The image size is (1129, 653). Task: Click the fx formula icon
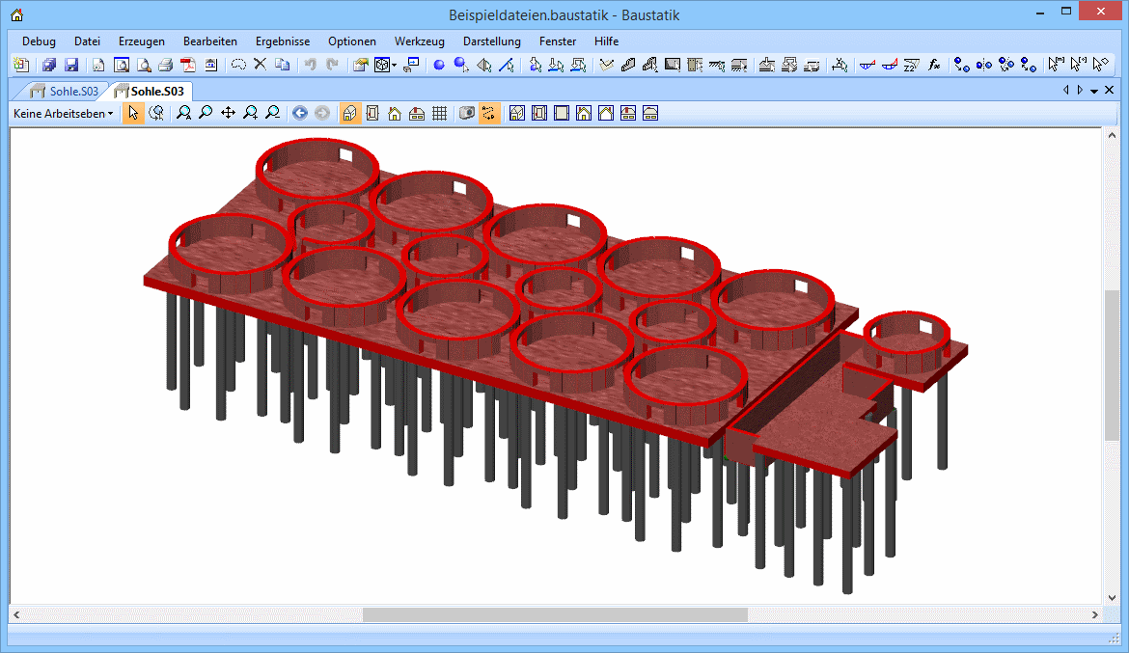933,65
